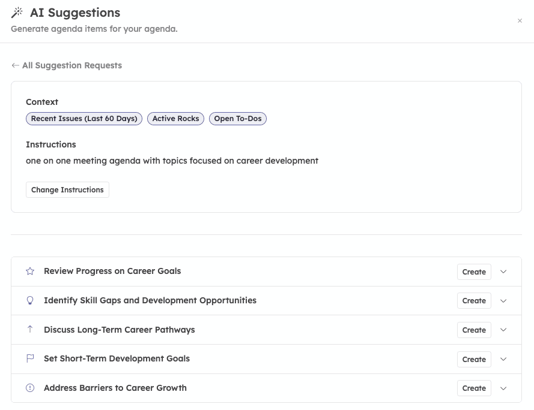Click the flag icon beside Short-Term Goals
Screen dimensions: 534x410
30,359
